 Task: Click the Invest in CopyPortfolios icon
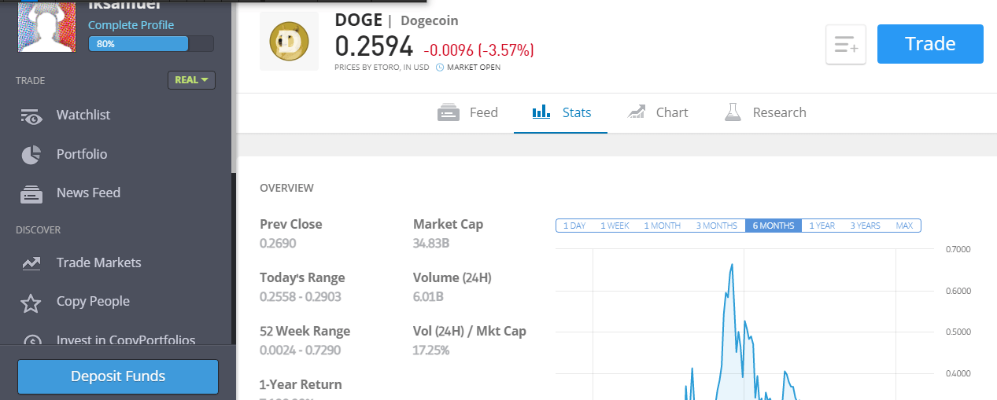tap(31, 341)
